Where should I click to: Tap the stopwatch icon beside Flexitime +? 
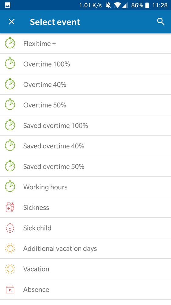coord(10,43)
